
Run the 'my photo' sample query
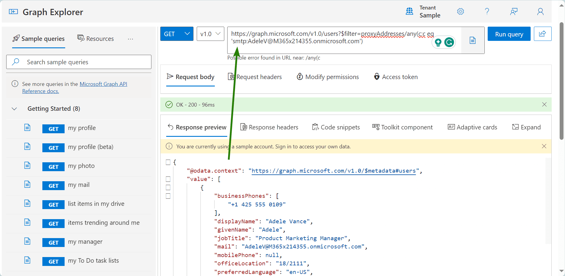pos(79,166)
